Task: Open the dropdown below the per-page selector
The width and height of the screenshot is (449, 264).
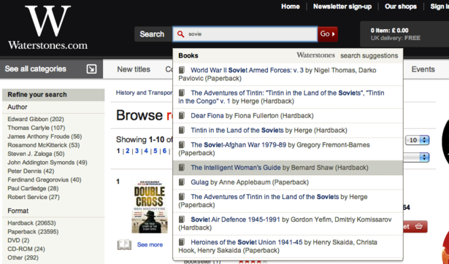Action: (x=416, y=158)
